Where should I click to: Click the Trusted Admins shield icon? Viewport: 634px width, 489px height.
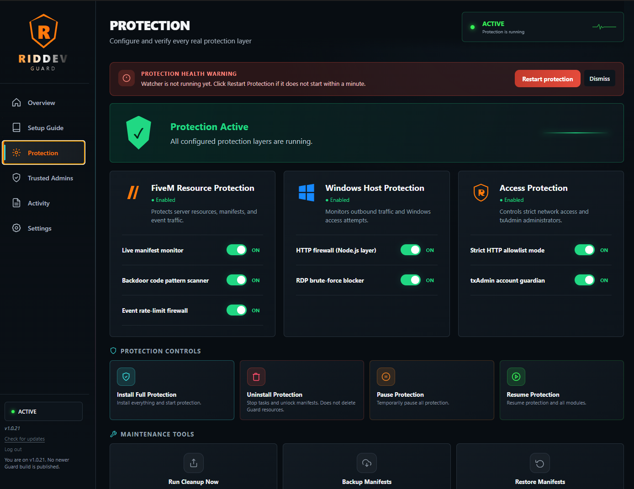point(16,178)
